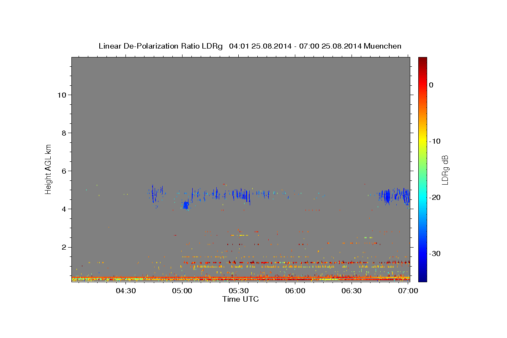
Task: Click the colorbar label -20
Action: [x=435, y=197]
